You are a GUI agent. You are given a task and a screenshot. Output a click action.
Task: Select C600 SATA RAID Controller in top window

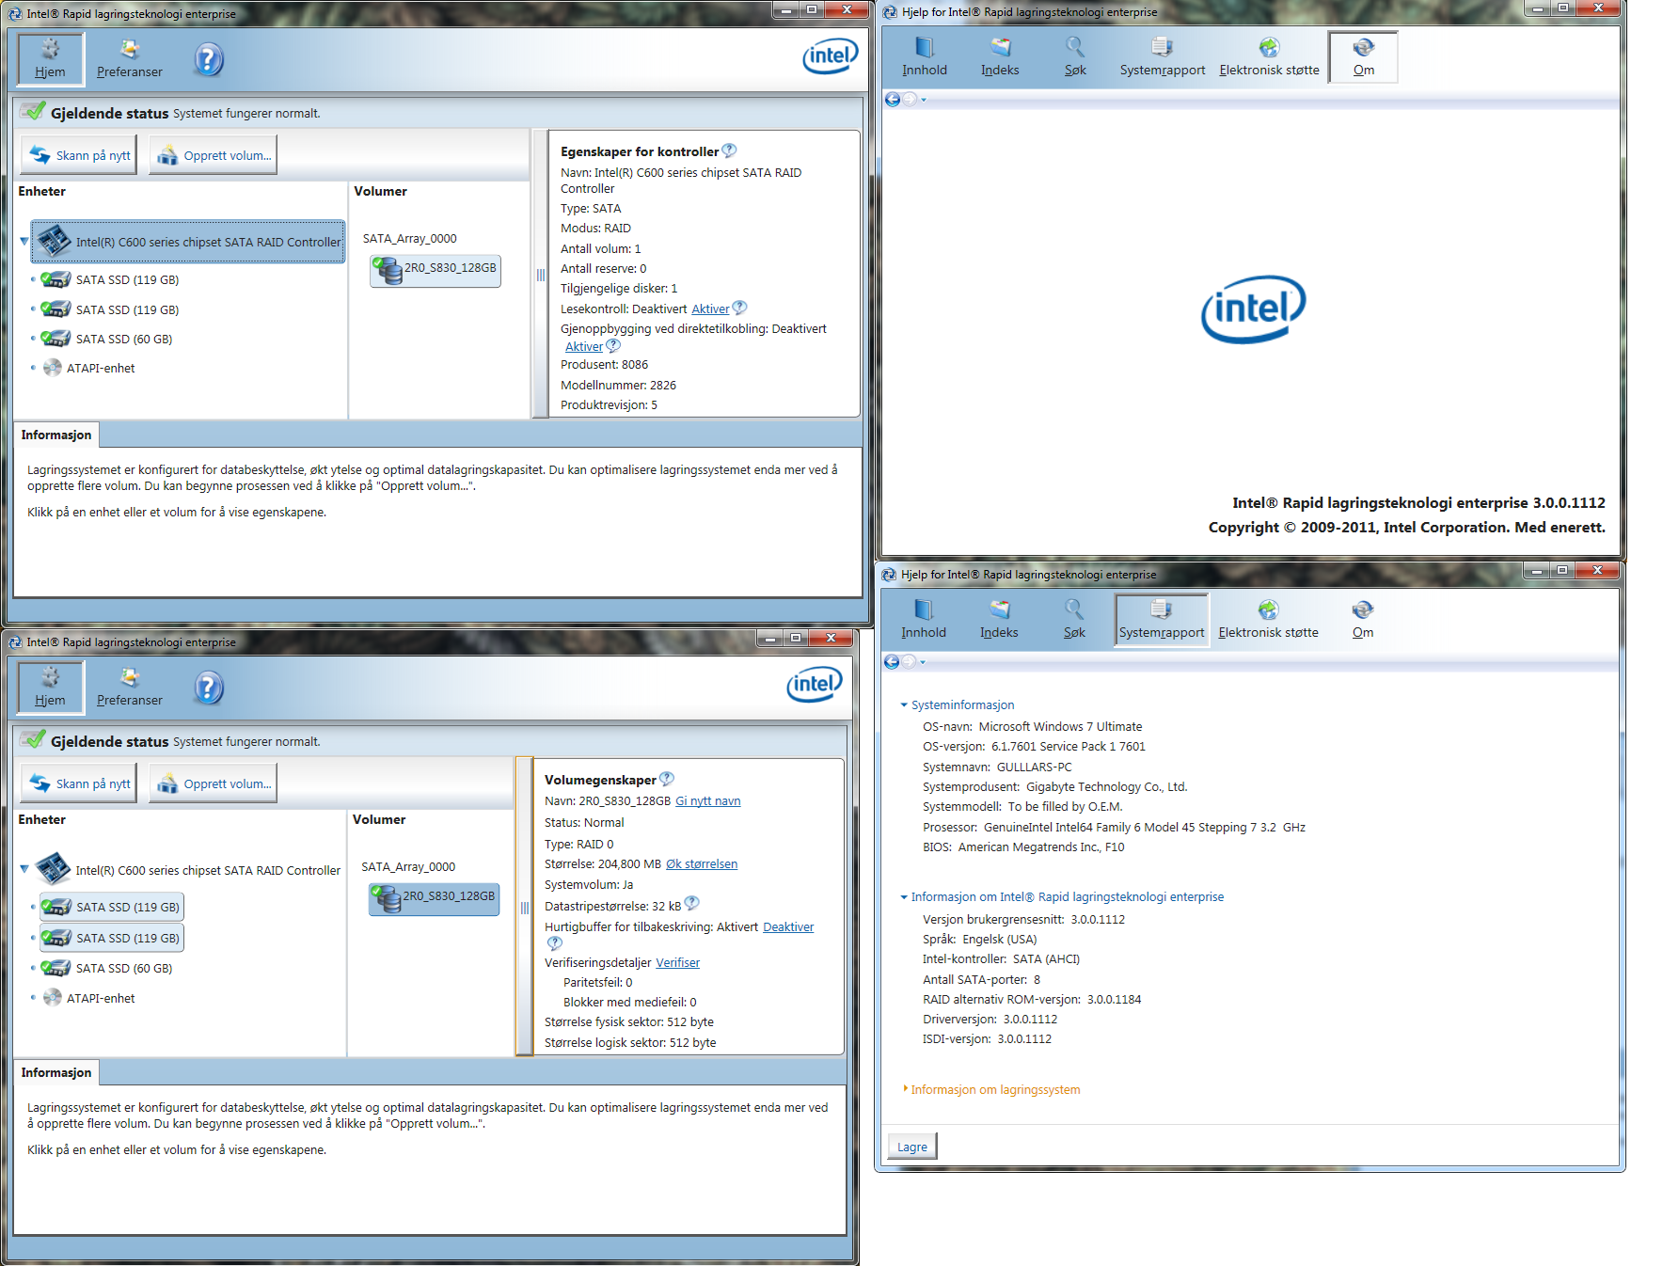pyautogui.click(x=188, y=242)
